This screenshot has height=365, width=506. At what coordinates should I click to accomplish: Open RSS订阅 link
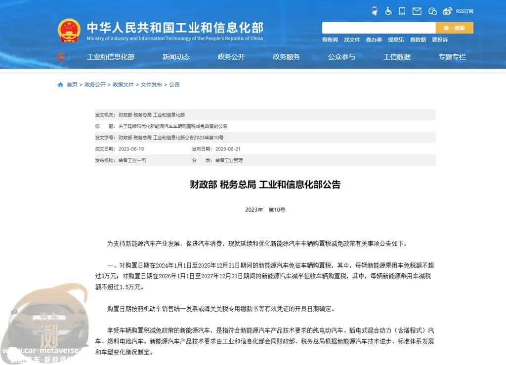pos(464,11)
